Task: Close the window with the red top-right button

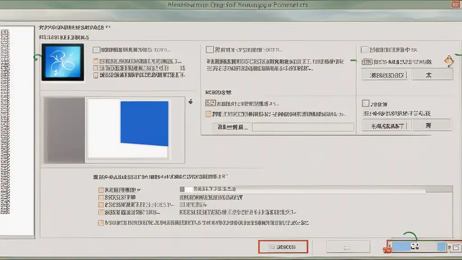Action: pyautogui.click(x=456, y=5)
